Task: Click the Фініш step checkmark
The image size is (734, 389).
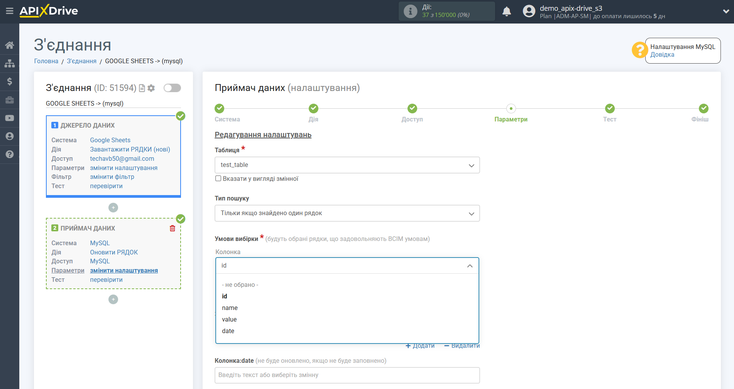Action: pyautogui.click(x=704, y=108)
